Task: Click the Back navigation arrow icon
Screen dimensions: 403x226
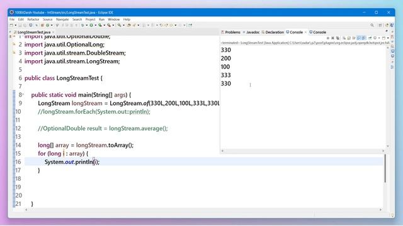Action: (x=171, y=25)
